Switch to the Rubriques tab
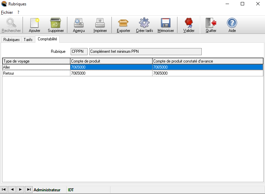The height and width of the screenshot is (194, 265). (11, 40)
